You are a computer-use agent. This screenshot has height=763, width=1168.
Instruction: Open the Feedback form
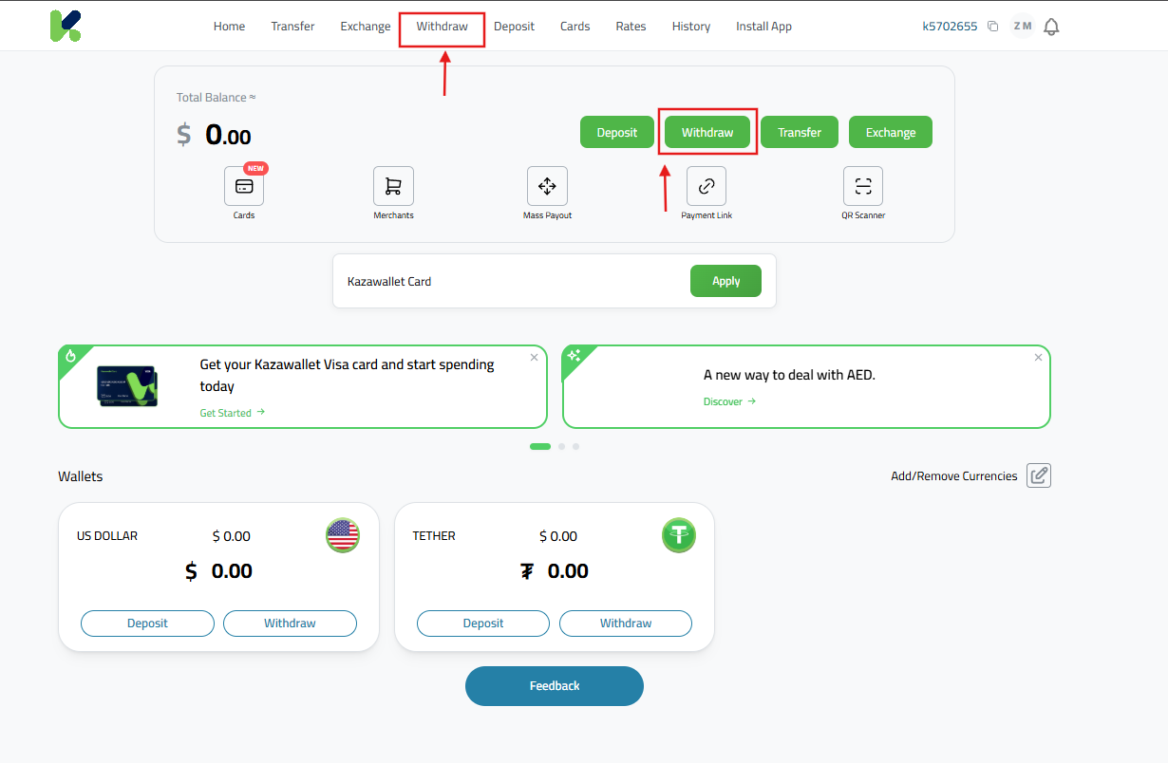click(554, 685)
